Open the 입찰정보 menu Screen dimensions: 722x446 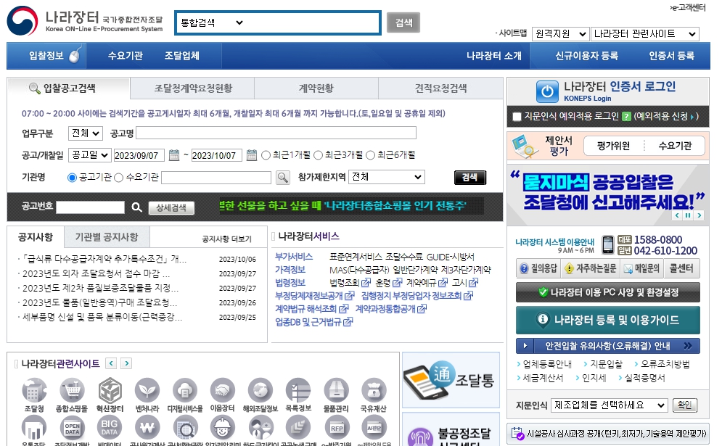(x=46, y=56)
